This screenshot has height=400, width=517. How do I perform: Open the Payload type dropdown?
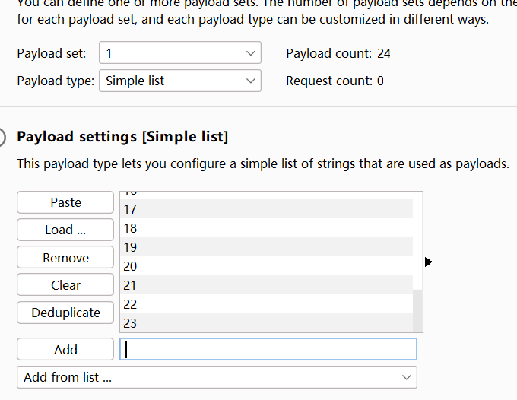coord(179,81)
